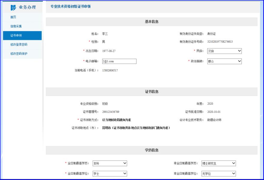Click the 证书信息 section header
This screenshot has height=180, width=264.
click(x=151, y=91)
